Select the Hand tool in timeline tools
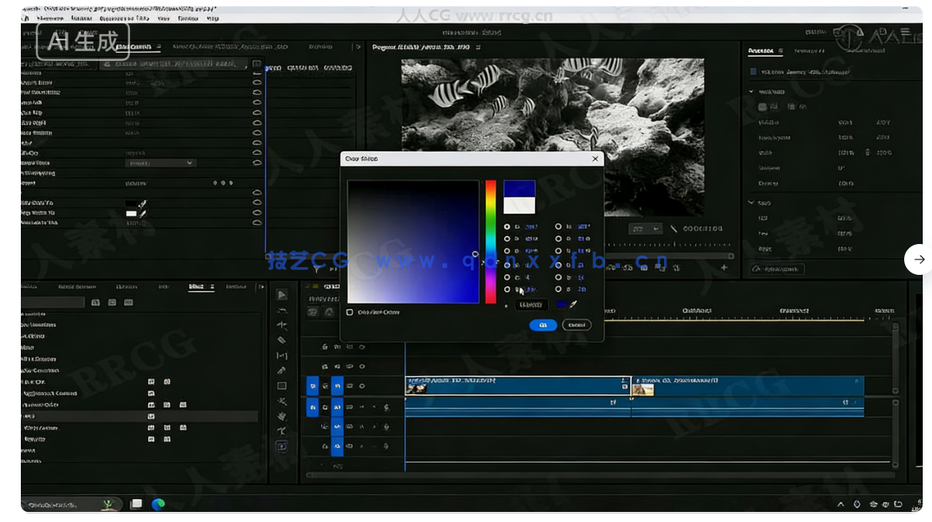 [282, 400]
